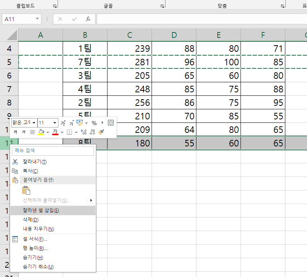
Task: Click the merge and center icon
Action: pyautogui.click(x=111, y=123)
